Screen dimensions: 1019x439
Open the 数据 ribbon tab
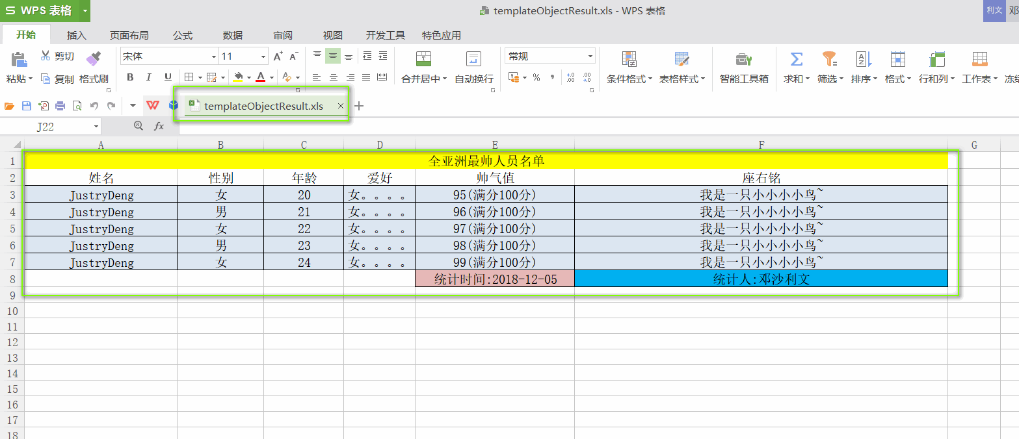point(232,35)
